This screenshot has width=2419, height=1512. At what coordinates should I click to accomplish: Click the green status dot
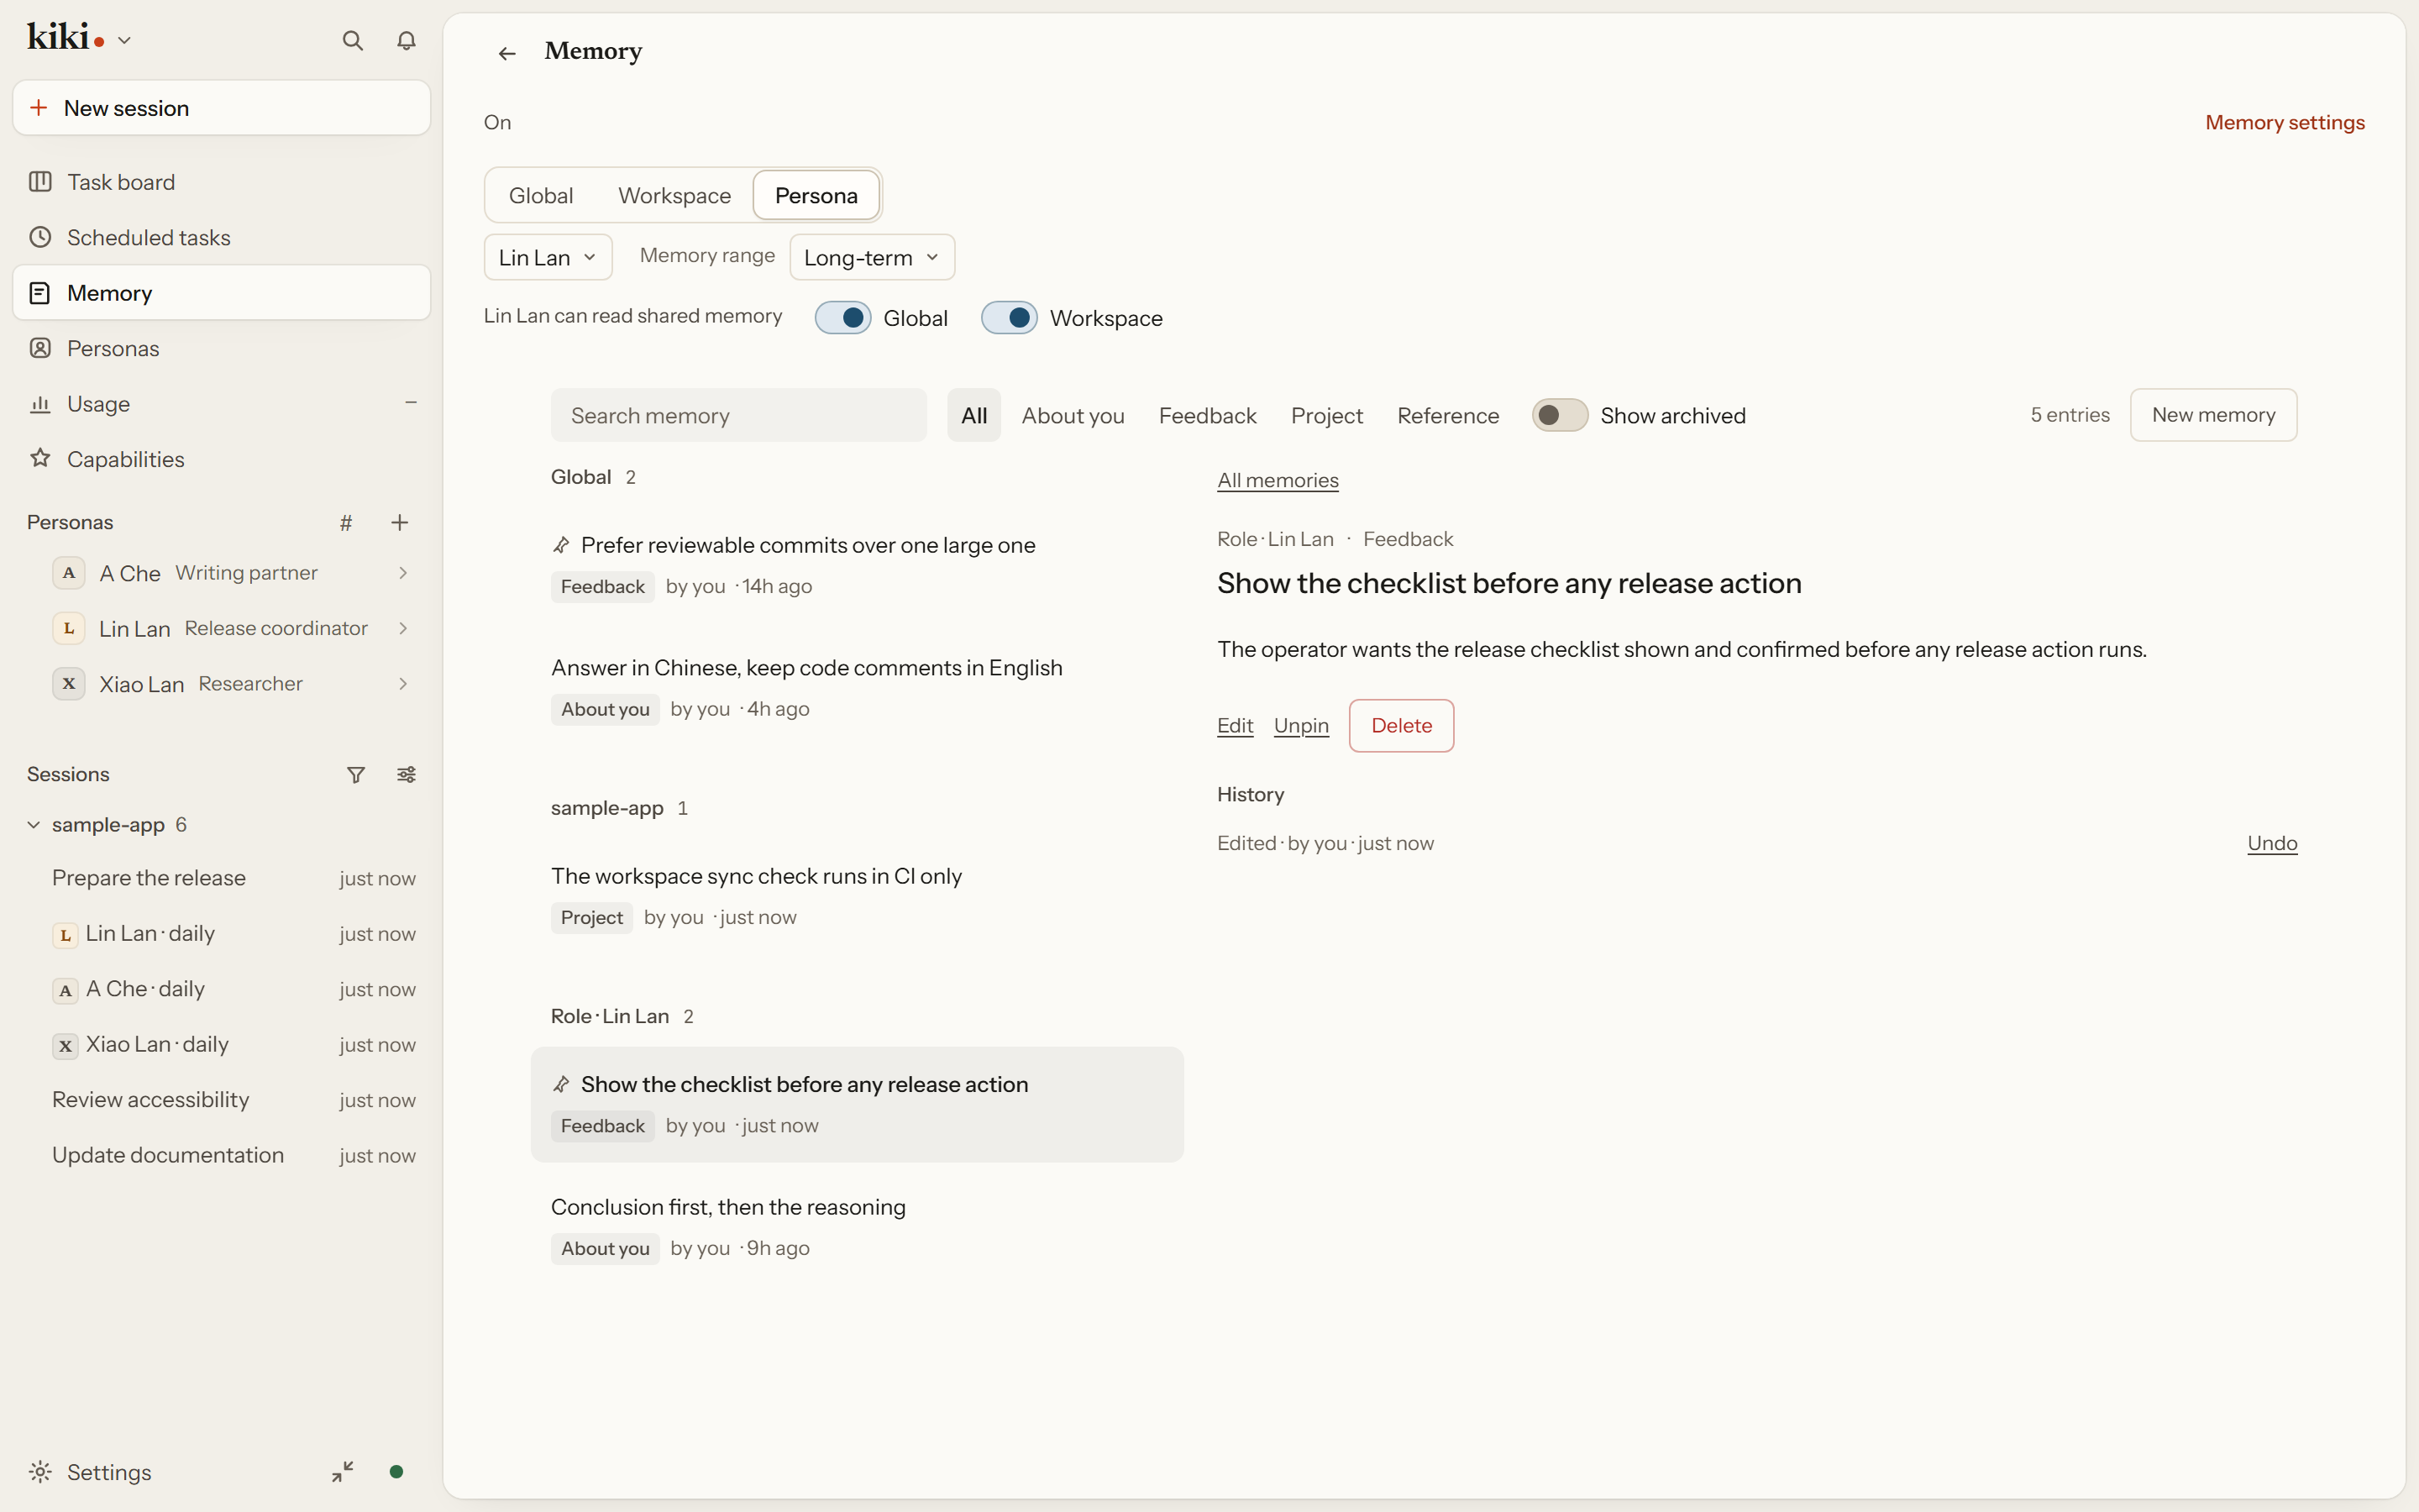point(396,1471)
